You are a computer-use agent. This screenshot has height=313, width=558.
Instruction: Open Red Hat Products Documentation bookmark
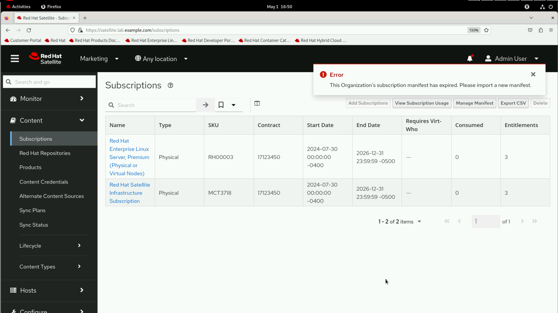click(x=95, y=40)
